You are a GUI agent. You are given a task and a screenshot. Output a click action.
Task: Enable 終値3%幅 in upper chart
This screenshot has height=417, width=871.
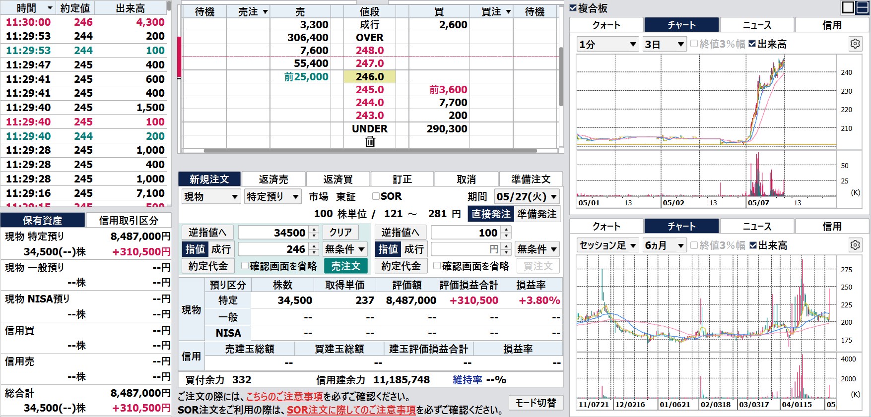pos(694,44)
